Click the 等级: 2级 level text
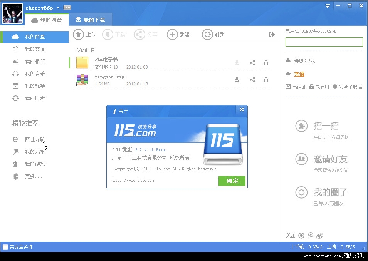This screenshot has width=368, height=261. 304,61
